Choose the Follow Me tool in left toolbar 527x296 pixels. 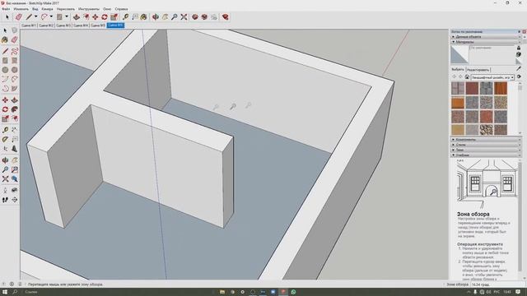[15, 109]
